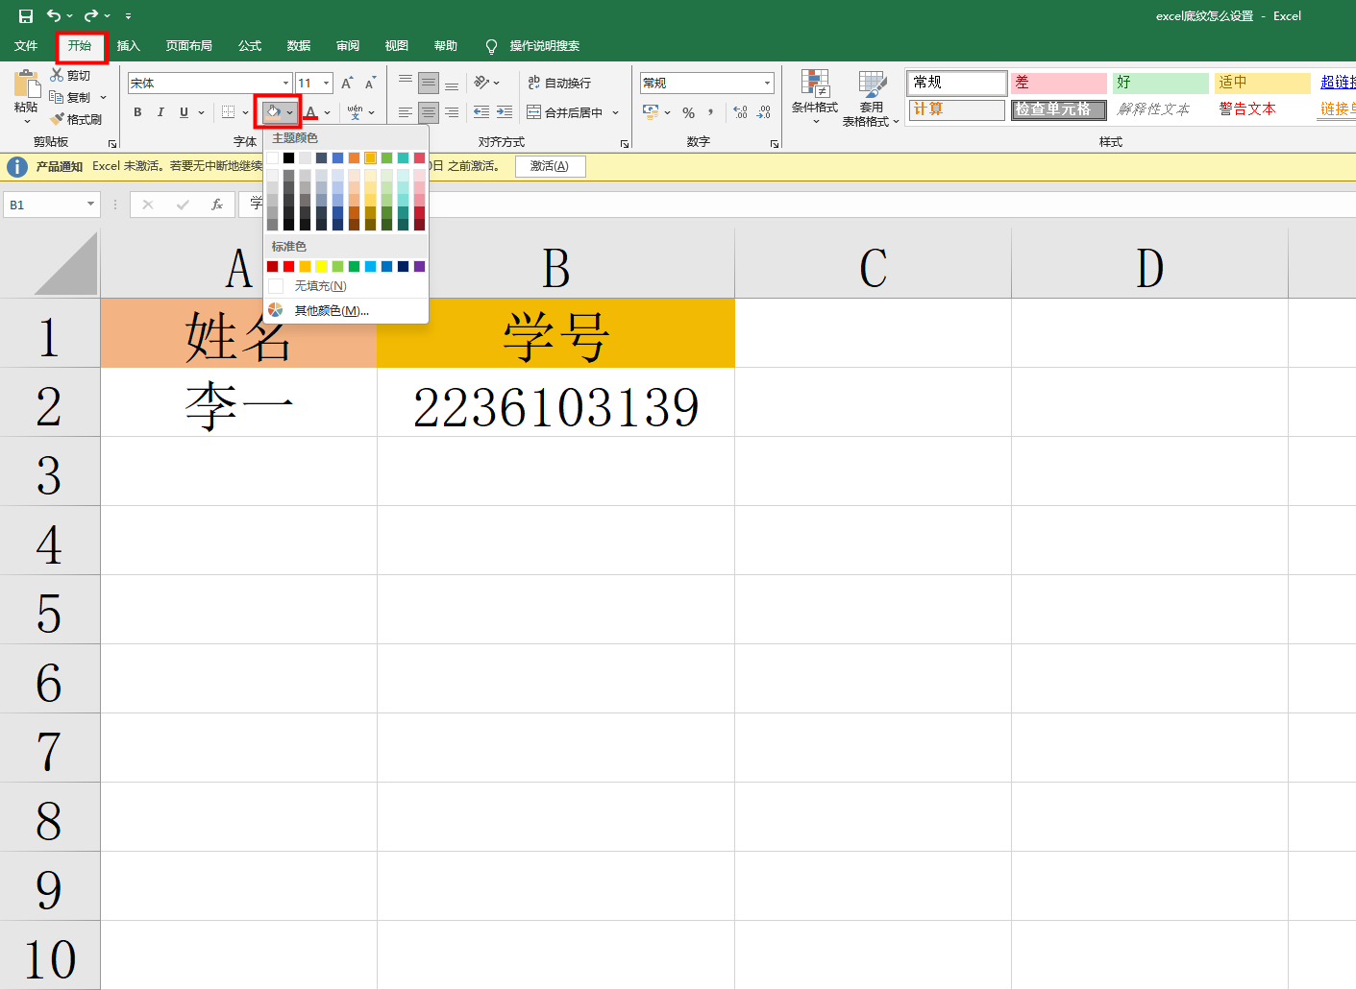Switch to the 数据 tab
1356x990 pixels.
[x=299, y=46]
